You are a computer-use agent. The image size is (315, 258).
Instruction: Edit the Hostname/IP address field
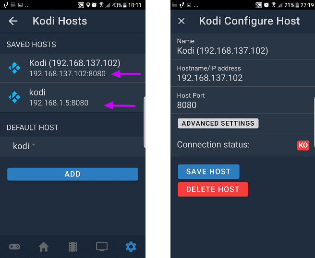(x=242, y=73)
